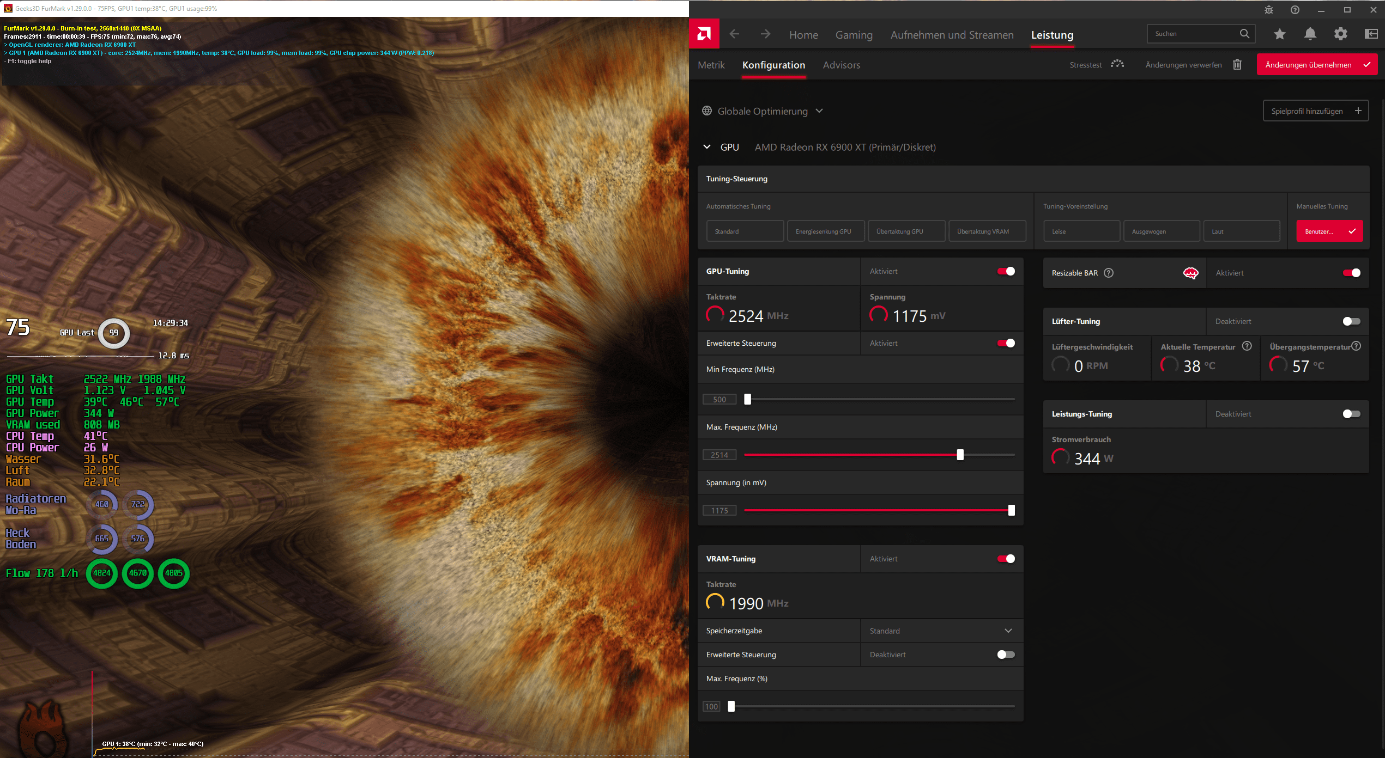The image size is (1385, 758).
Task: Click the VRAM Max. Frequenz 100 value box
Action: point(711,706)
